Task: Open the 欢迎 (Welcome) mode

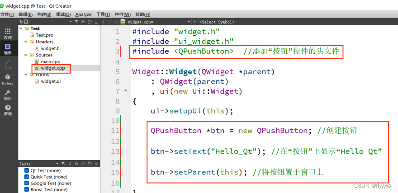Action: (8, 34)
